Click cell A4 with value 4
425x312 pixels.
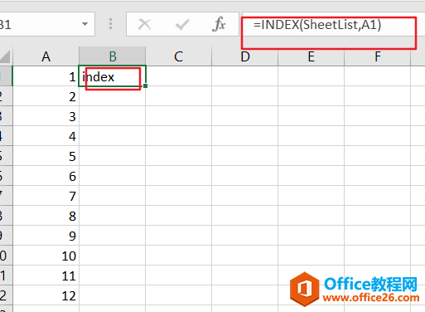[46, 136]
